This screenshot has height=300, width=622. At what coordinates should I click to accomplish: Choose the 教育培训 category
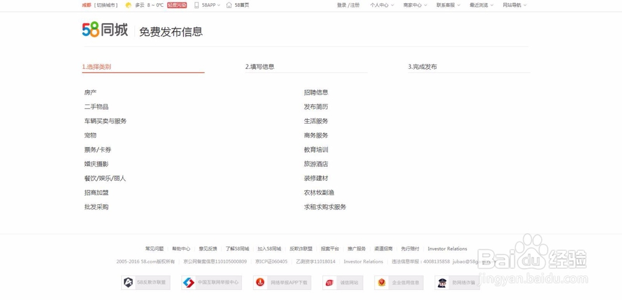click(x=316, y=150)
